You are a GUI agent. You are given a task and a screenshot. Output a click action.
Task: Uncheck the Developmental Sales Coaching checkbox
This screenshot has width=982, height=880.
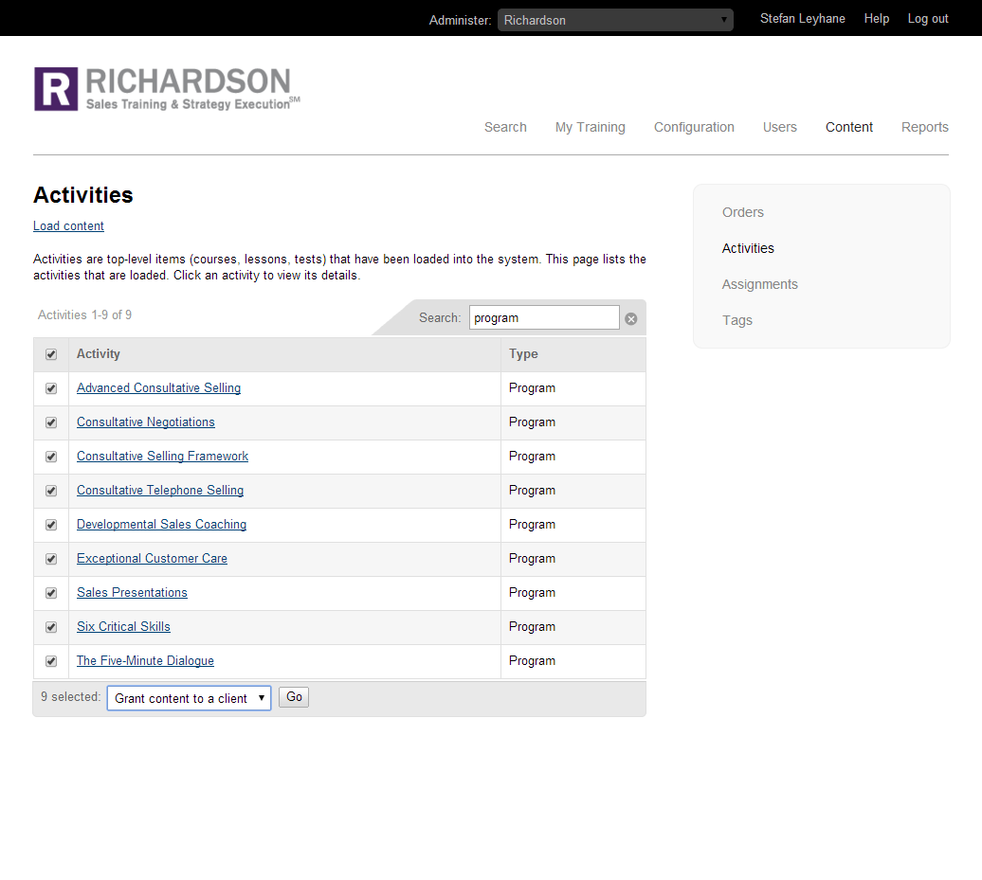[x=51, y=525]
